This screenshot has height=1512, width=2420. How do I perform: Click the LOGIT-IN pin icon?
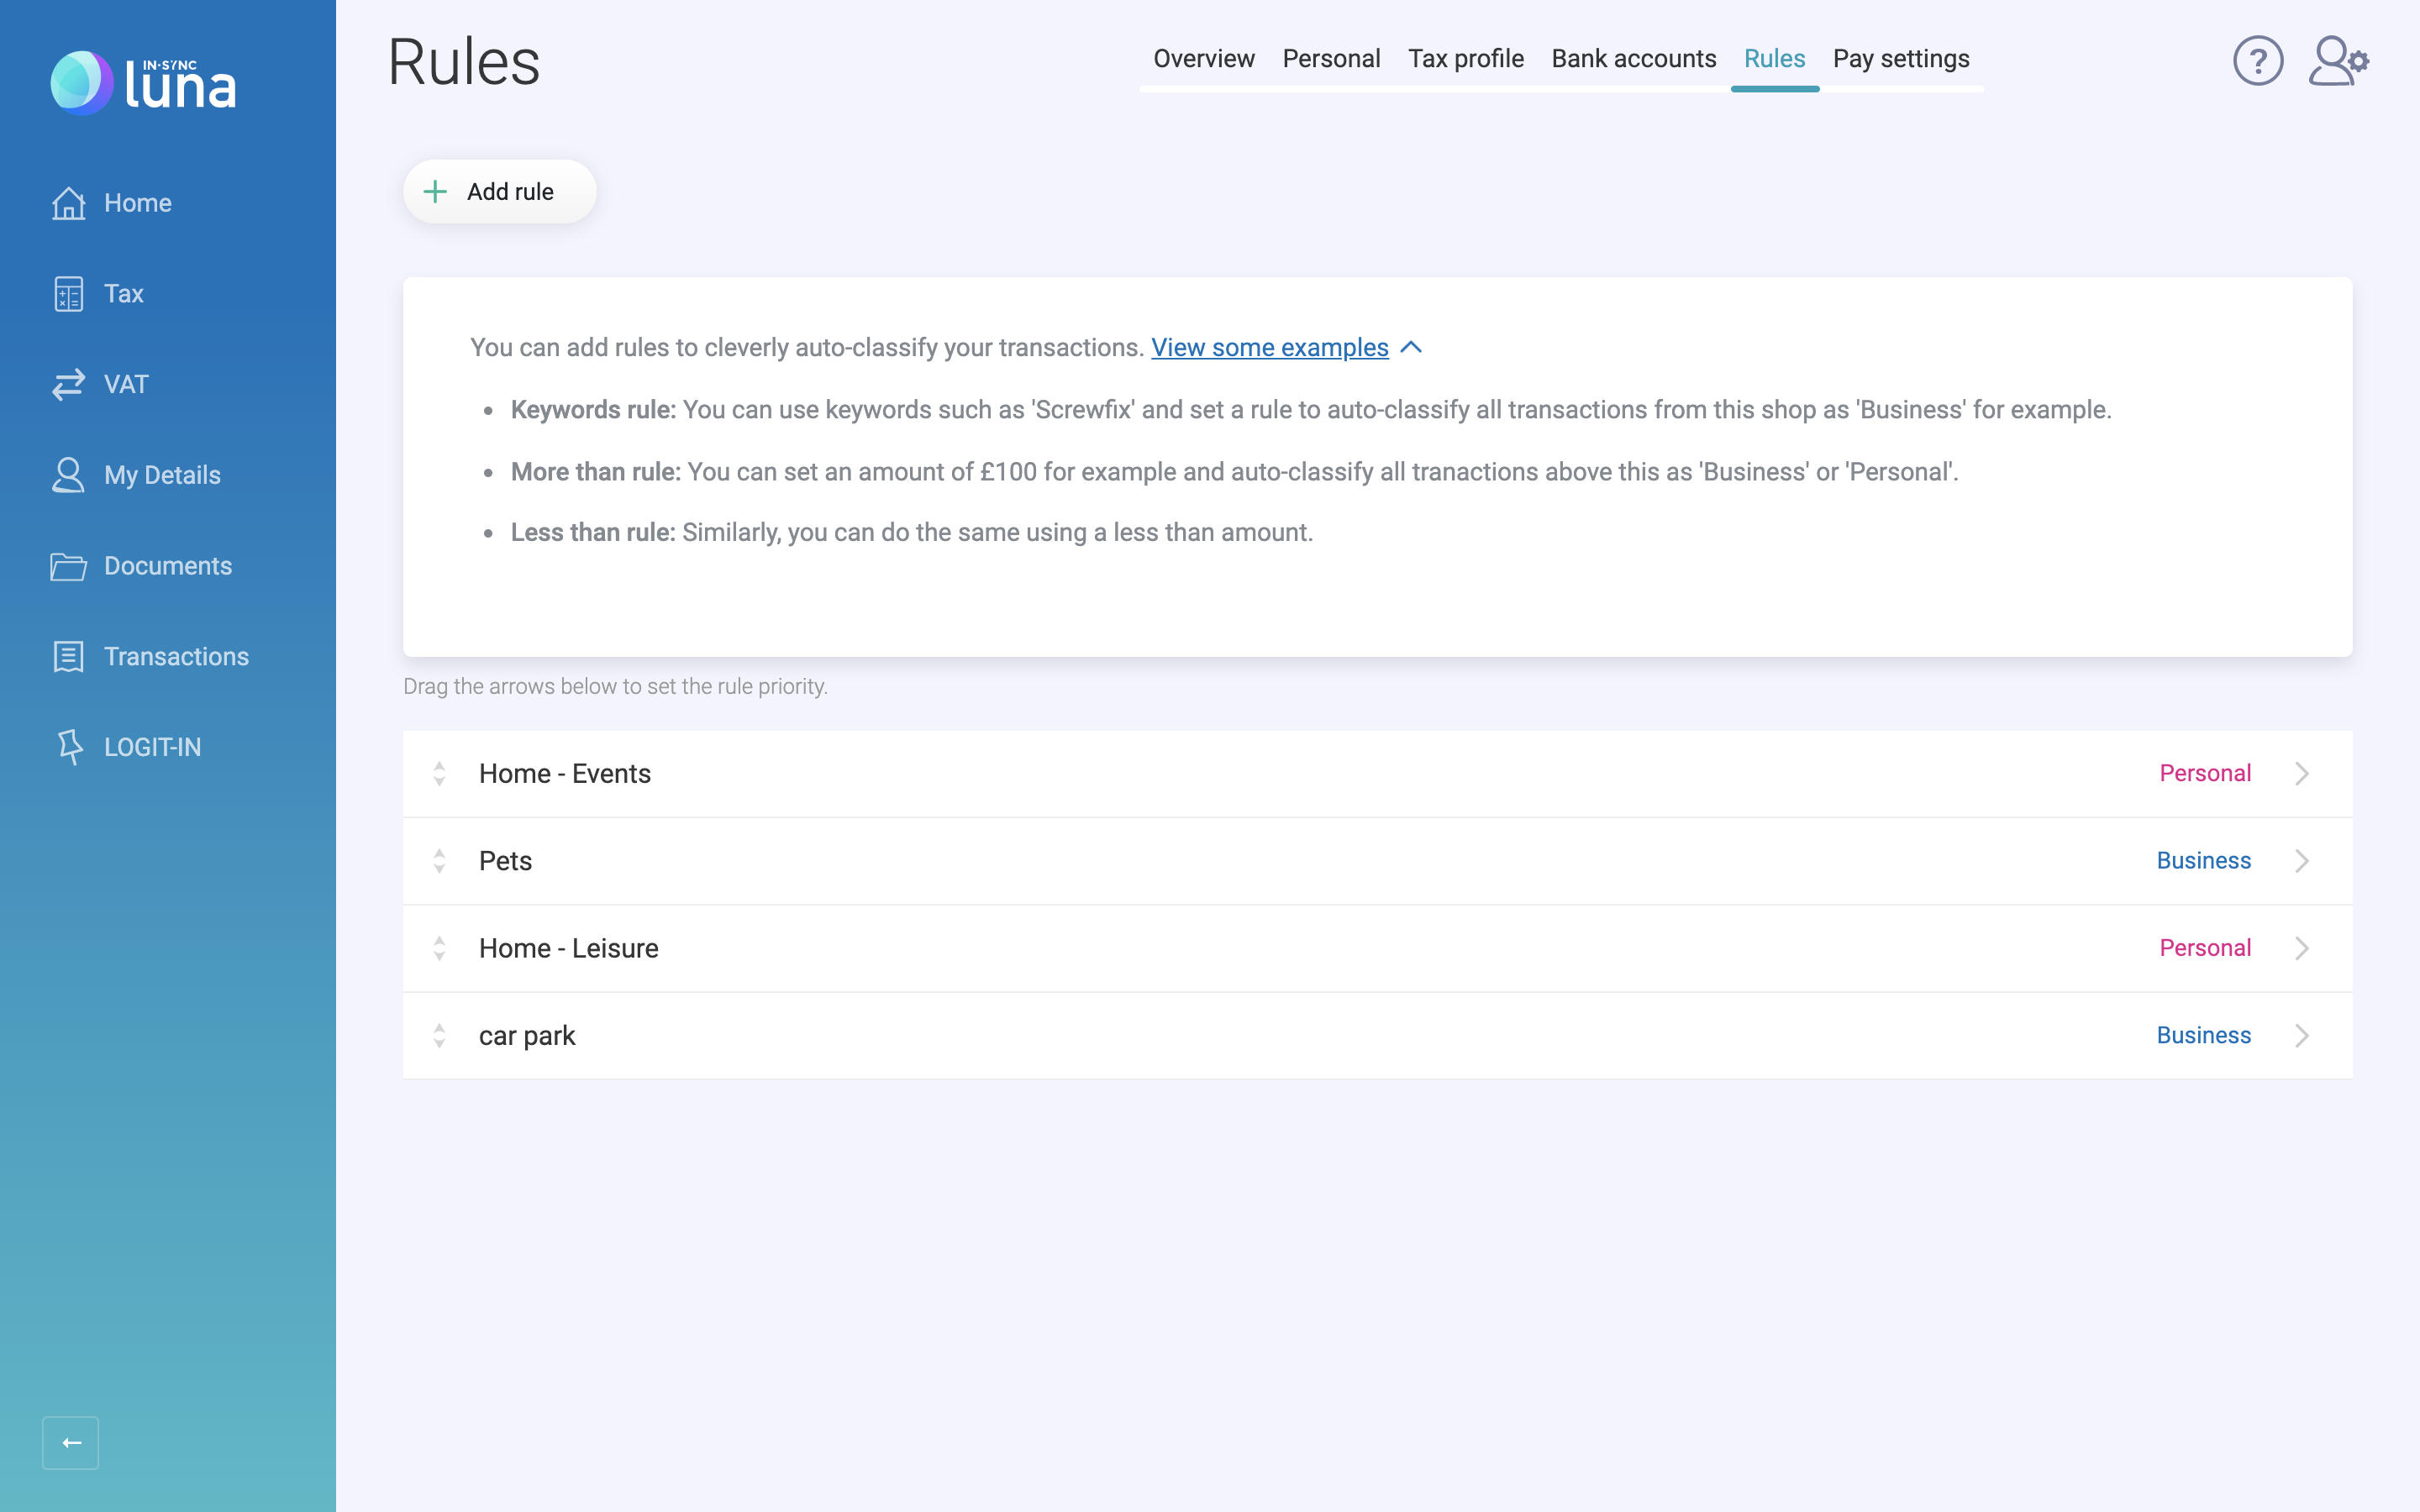pyautogui.click(x=68, y=747)
